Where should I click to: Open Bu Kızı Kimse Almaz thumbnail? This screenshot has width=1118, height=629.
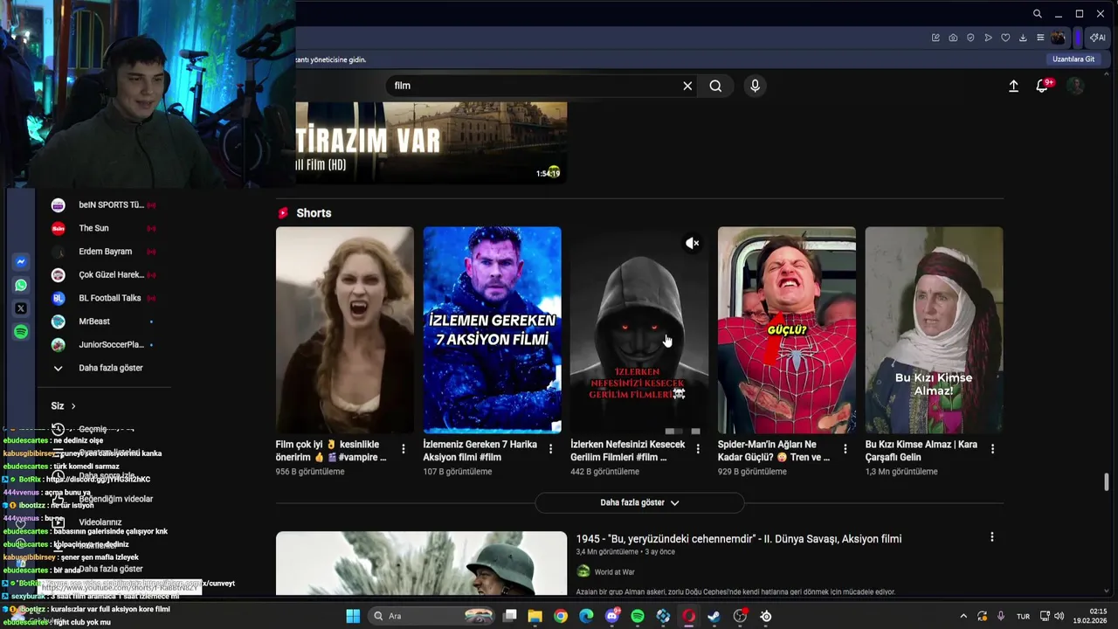934,330
